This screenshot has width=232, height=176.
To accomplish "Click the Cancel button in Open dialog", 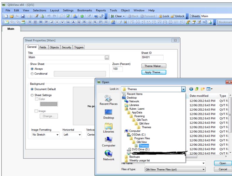I will coord(223,169).
